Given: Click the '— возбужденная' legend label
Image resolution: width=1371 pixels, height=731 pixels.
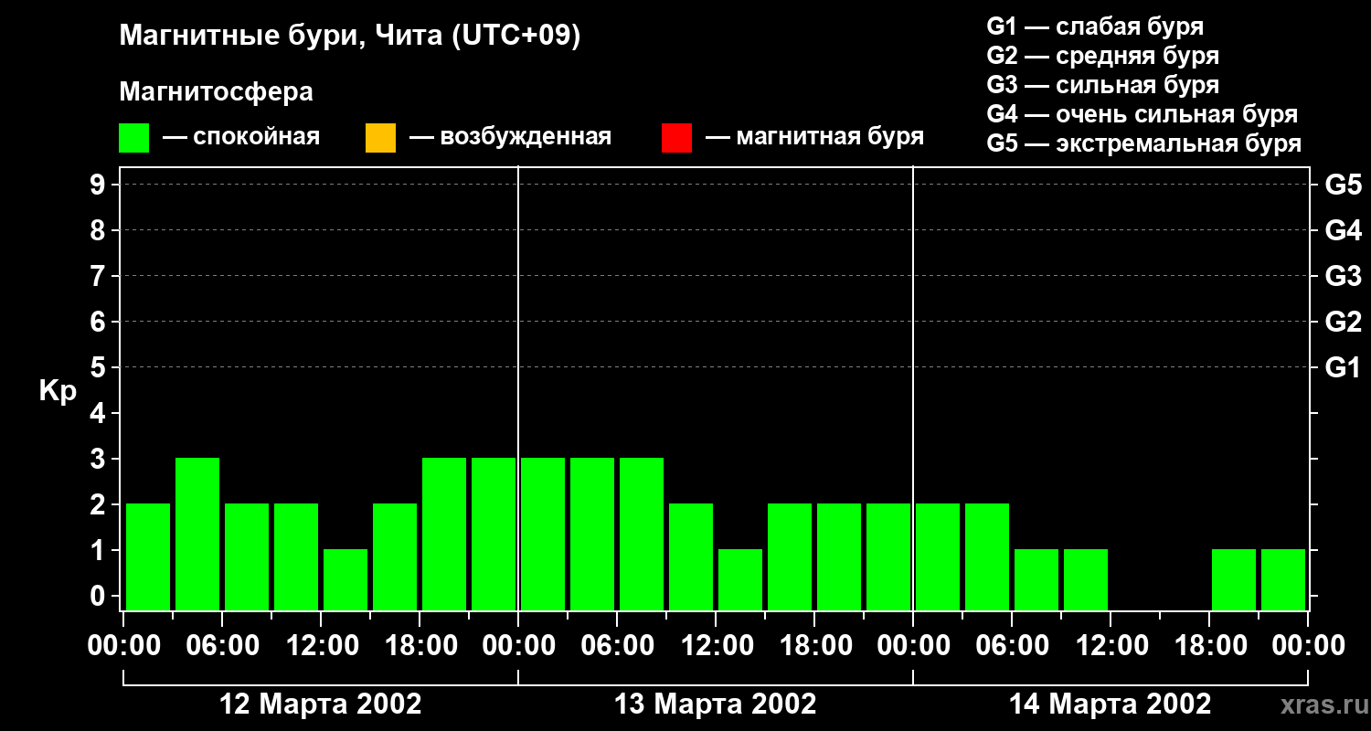Looking at the screenshot, I should (511, 138).
